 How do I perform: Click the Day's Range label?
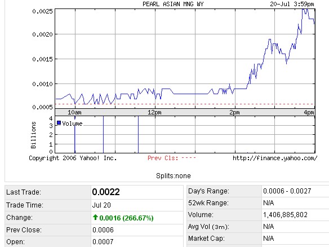pos(208,191)
